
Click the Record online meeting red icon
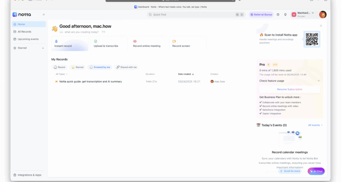(x=135, y=41)
